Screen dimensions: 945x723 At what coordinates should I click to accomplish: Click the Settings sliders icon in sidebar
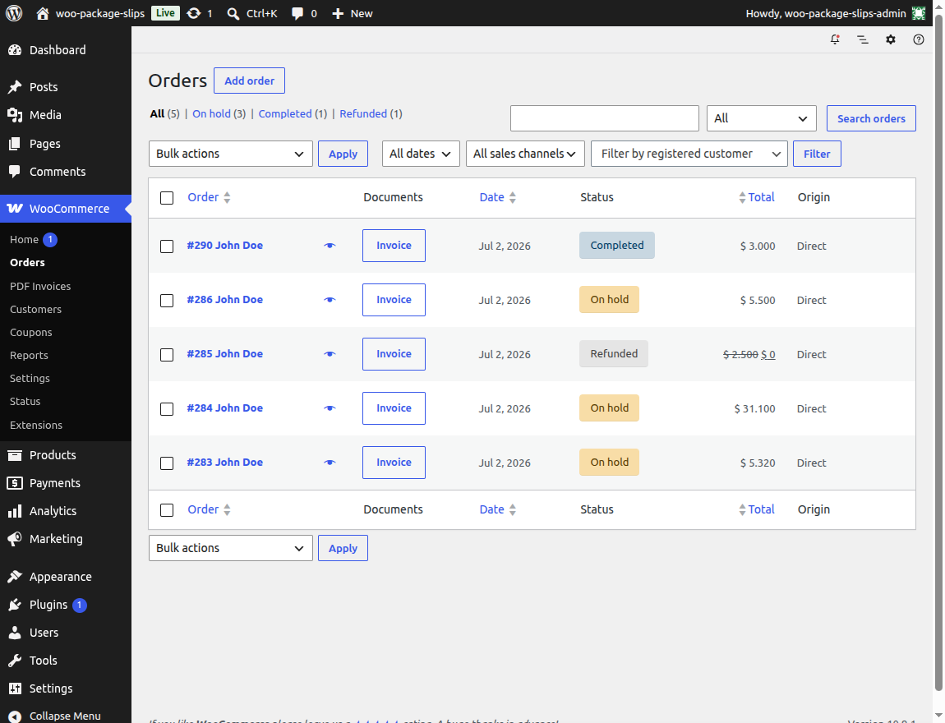[15, 688]
